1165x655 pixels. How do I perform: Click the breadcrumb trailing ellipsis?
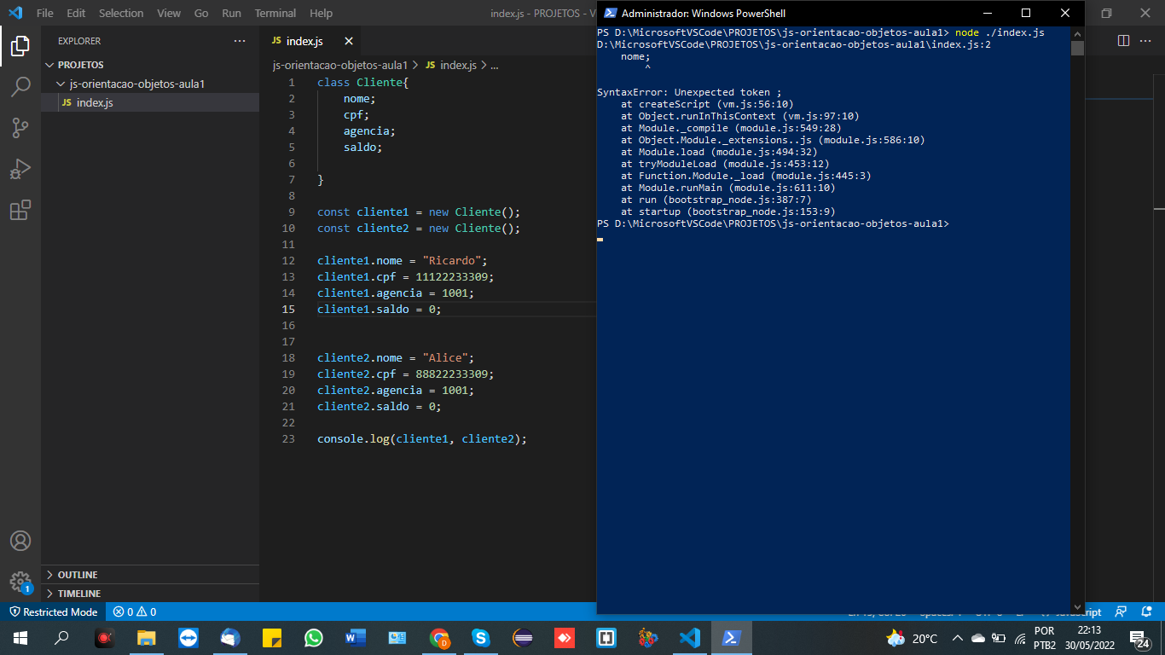[495, 65]
